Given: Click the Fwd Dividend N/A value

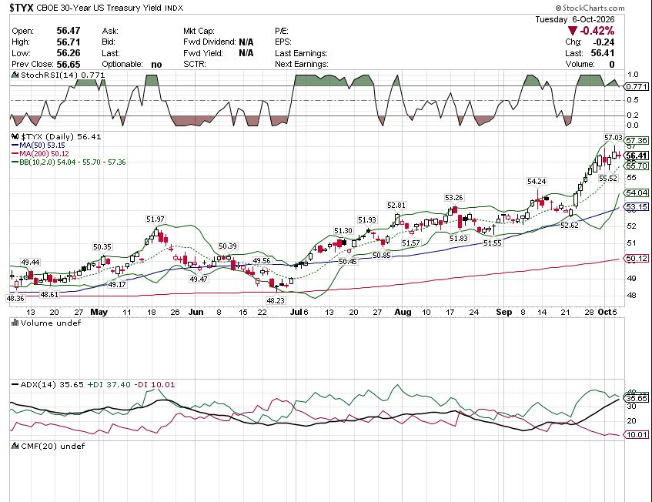Looking at the screenshot, I should pyautogui.click(x=246, y=42).
